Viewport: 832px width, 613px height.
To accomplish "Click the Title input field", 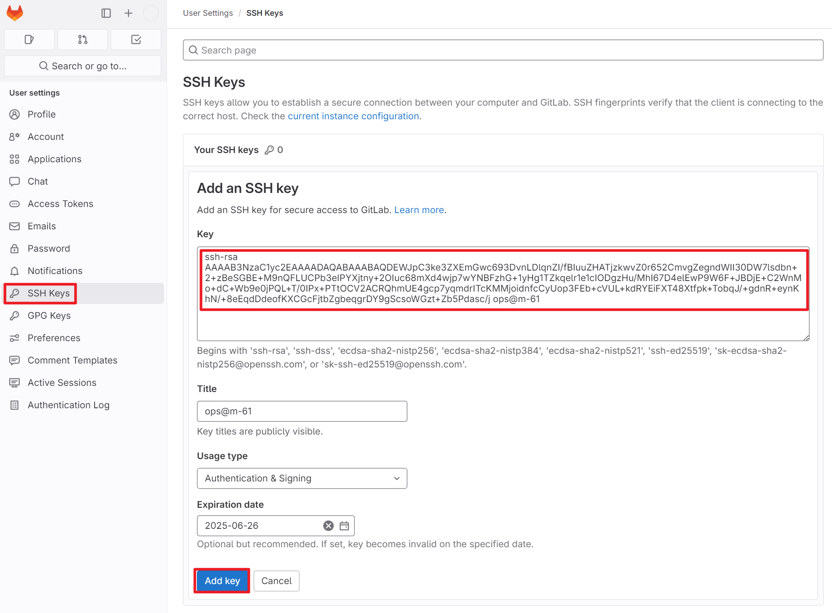I will [x=302, y=411].
